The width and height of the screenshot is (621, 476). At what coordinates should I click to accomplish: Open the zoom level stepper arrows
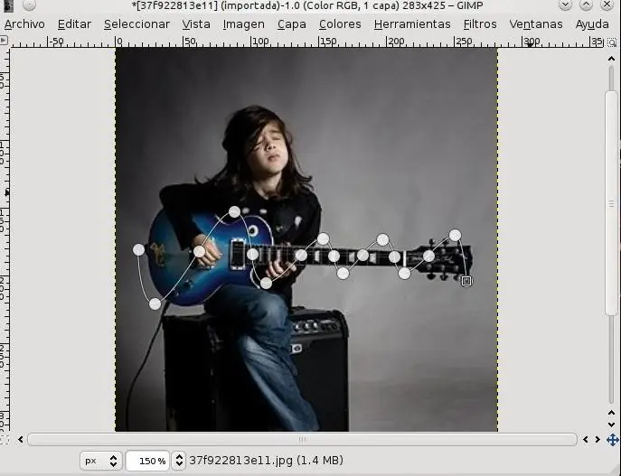pos(179,461)
